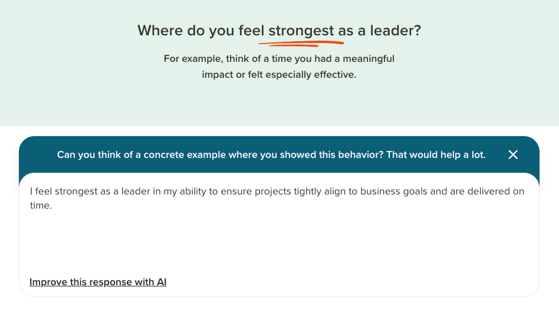Image resolution: width=559 pixels, height=320 pixels.
Task: Select the word strongest in the page heading
Action: [301, 31]
